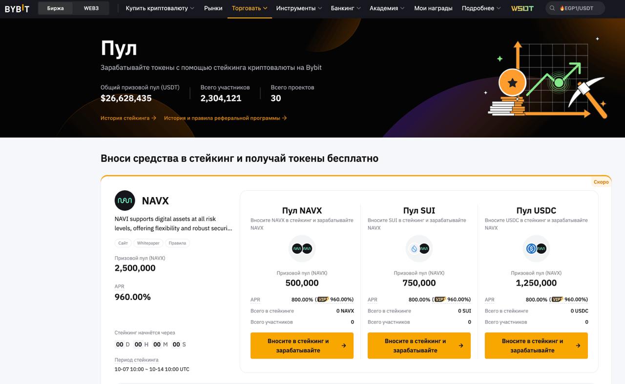Click the Whitepaper tag

click(148, 243)
